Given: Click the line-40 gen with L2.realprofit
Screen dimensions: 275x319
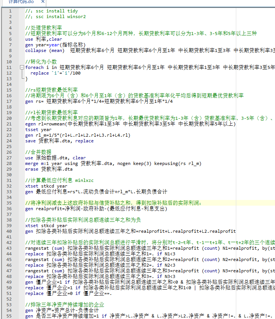Looking at the screenshot, I should pyautogui.click(x=131, y=231).
